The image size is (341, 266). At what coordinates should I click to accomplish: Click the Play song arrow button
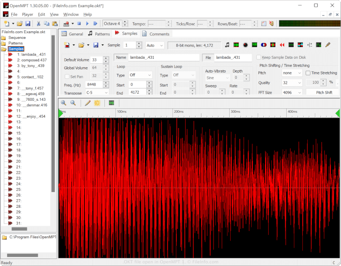pyautogui.click(x=87, y=23)
